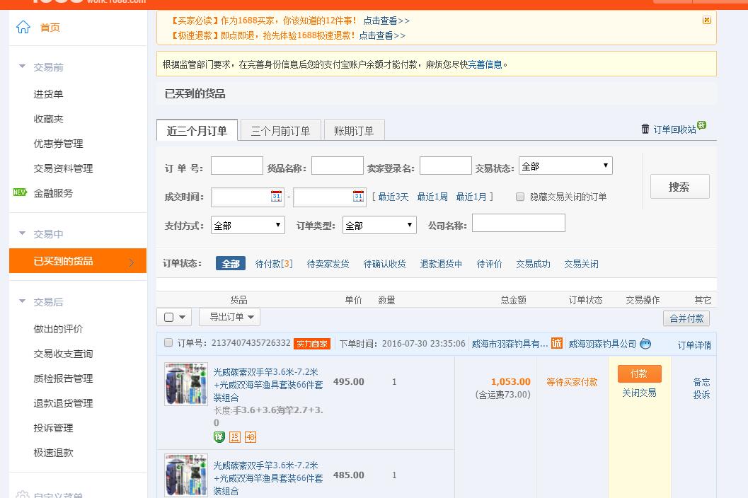This screenshot has height=498, width=748.
Task: Open the start date calendar picker
Action: pos(276,196)
